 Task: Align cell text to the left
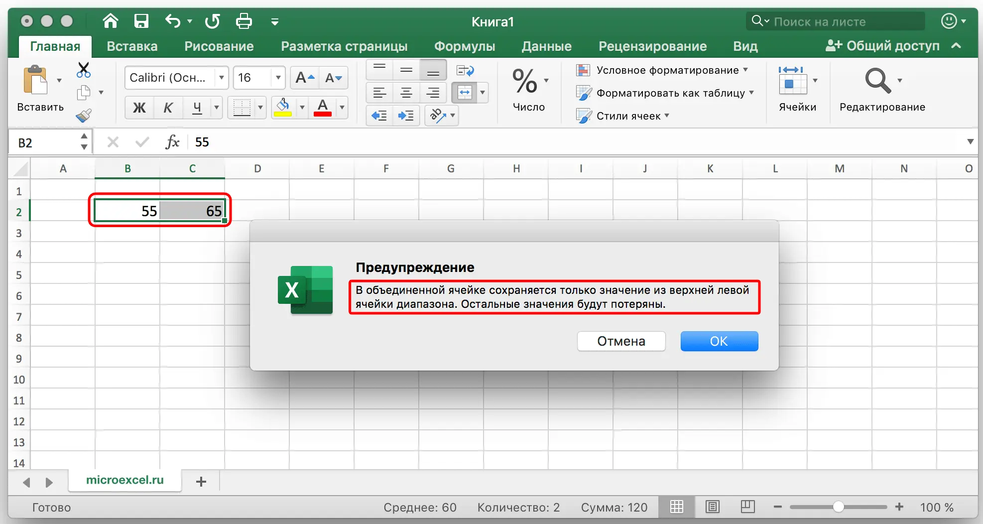click(379, 93)
